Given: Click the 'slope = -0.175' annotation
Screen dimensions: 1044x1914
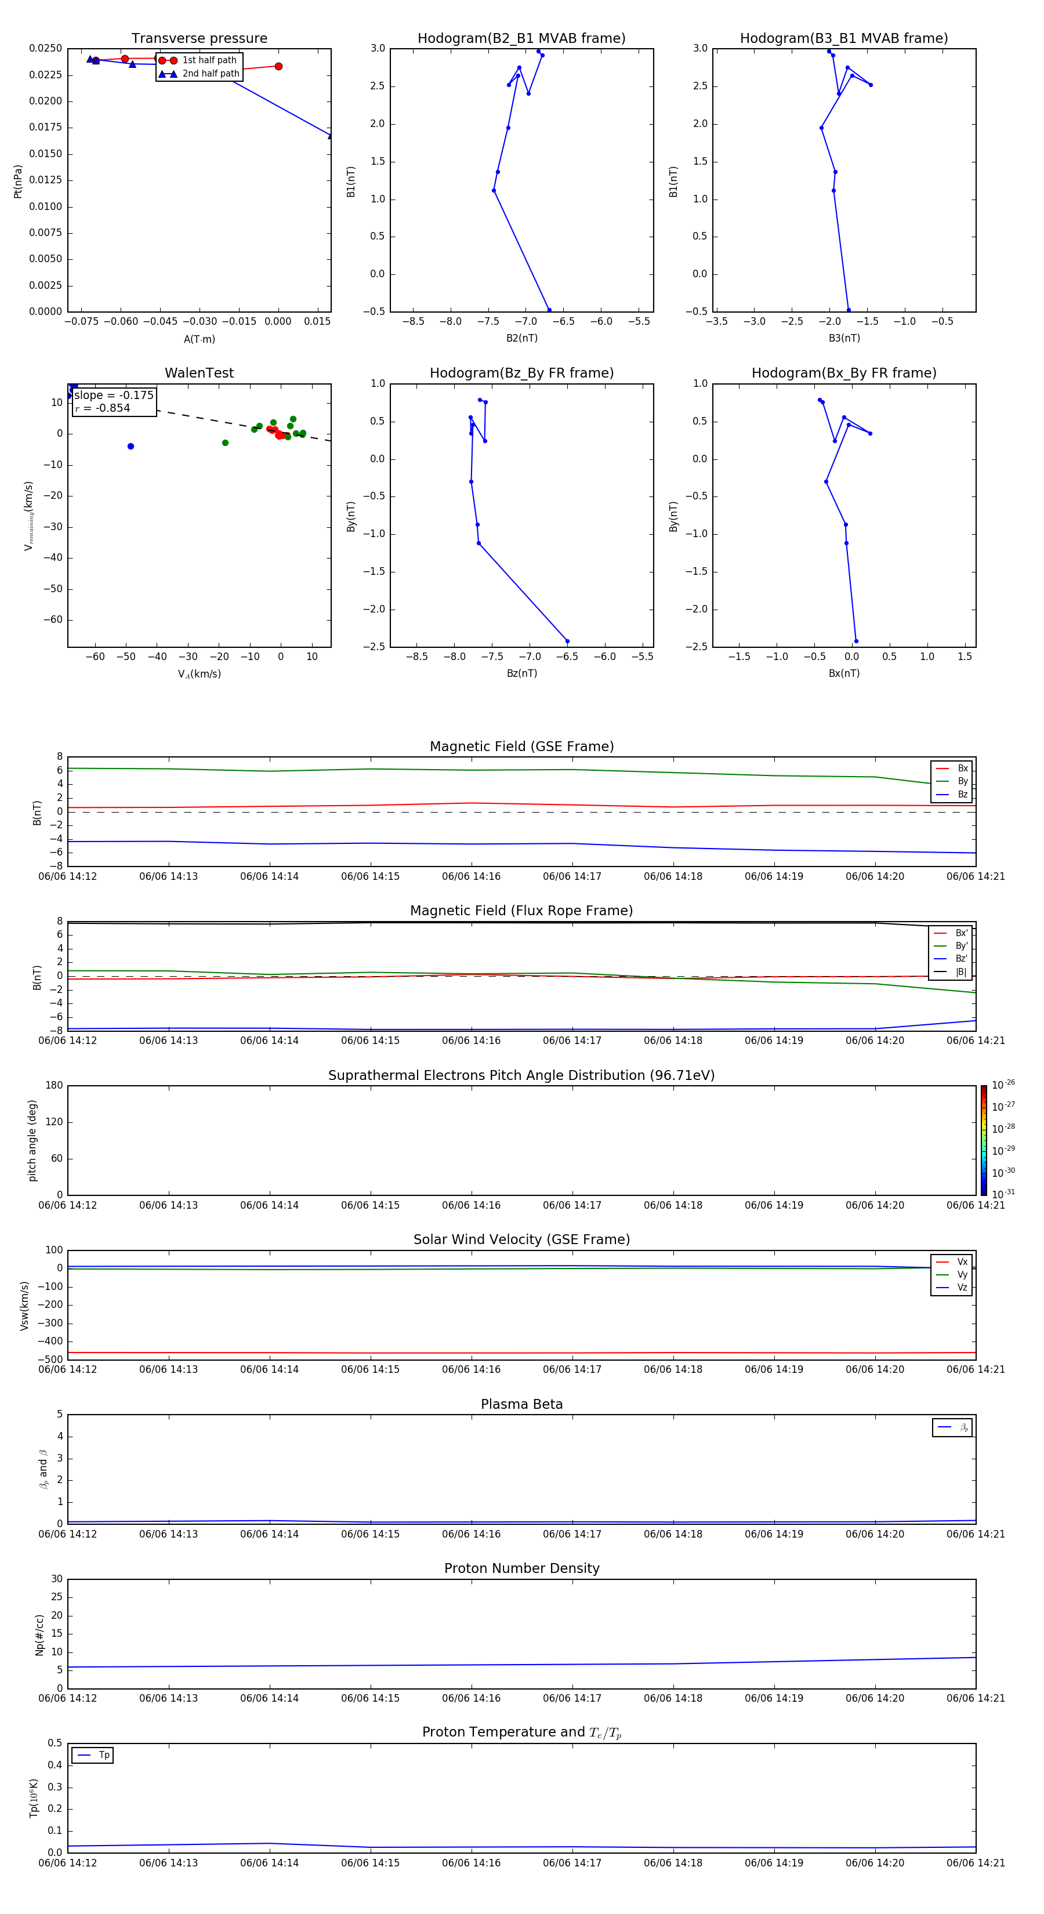Looking at the screenshot, I should tap(114, 396).
